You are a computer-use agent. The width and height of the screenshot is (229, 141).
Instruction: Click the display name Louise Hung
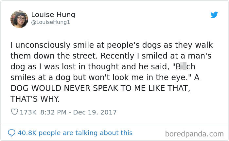[x=53, y=15]
